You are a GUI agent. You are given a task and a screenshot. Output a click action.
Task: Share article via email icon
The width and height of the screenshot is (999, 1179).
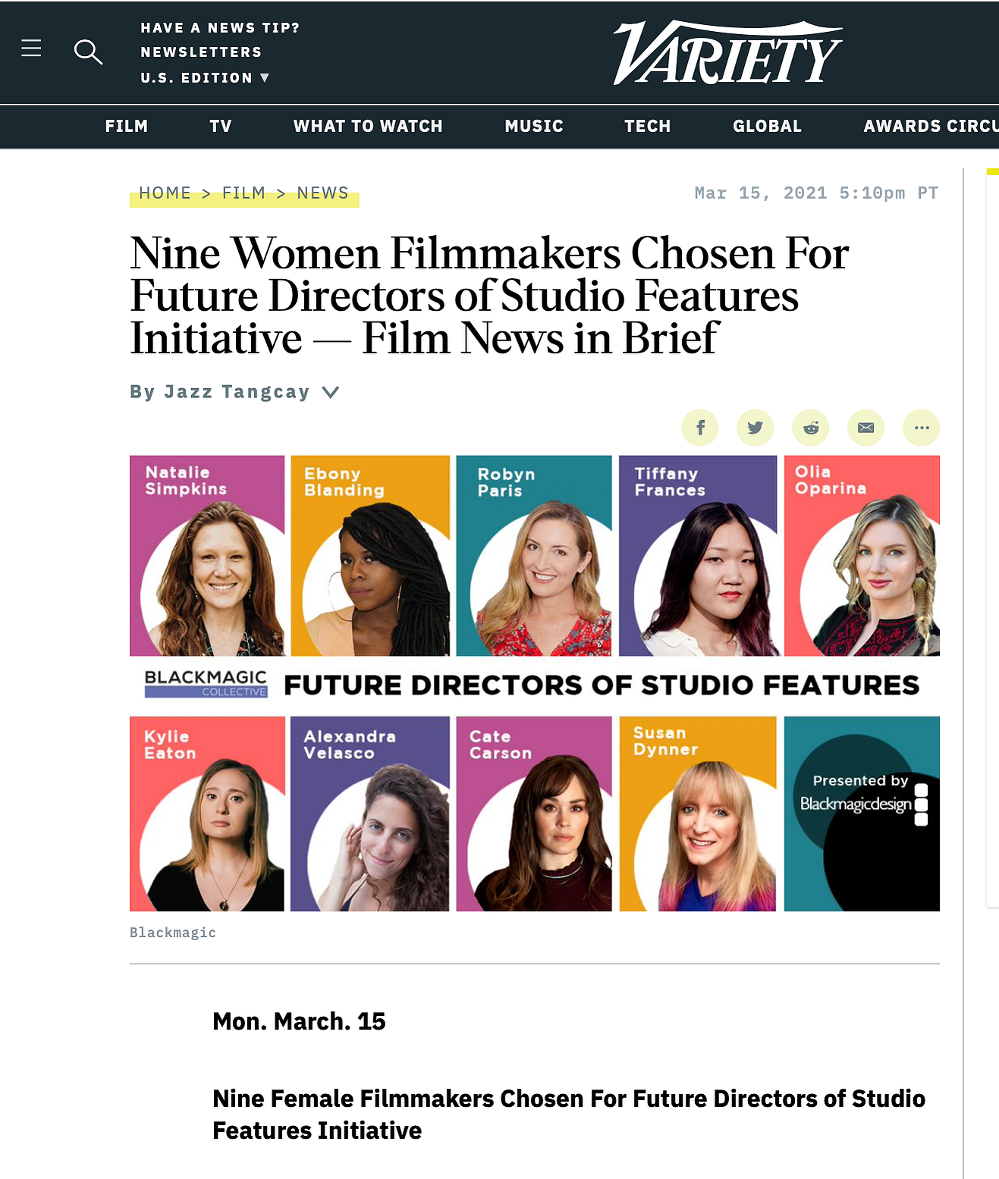[865, 428]
